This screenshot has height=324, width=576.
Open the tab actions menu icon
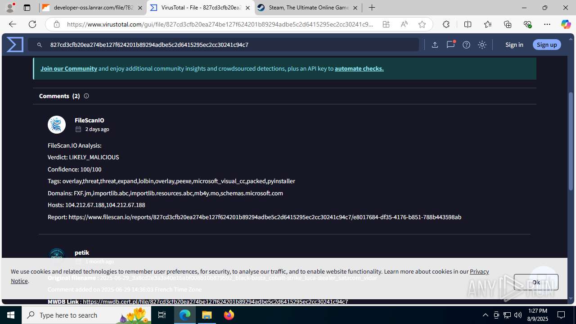coord(27,8)
